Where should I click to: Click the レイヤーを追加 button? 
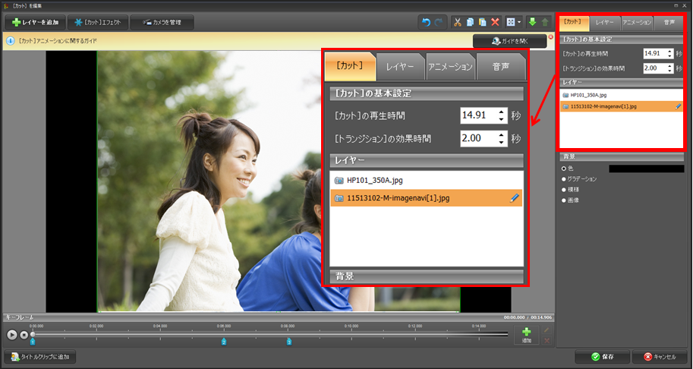point(35,23)
